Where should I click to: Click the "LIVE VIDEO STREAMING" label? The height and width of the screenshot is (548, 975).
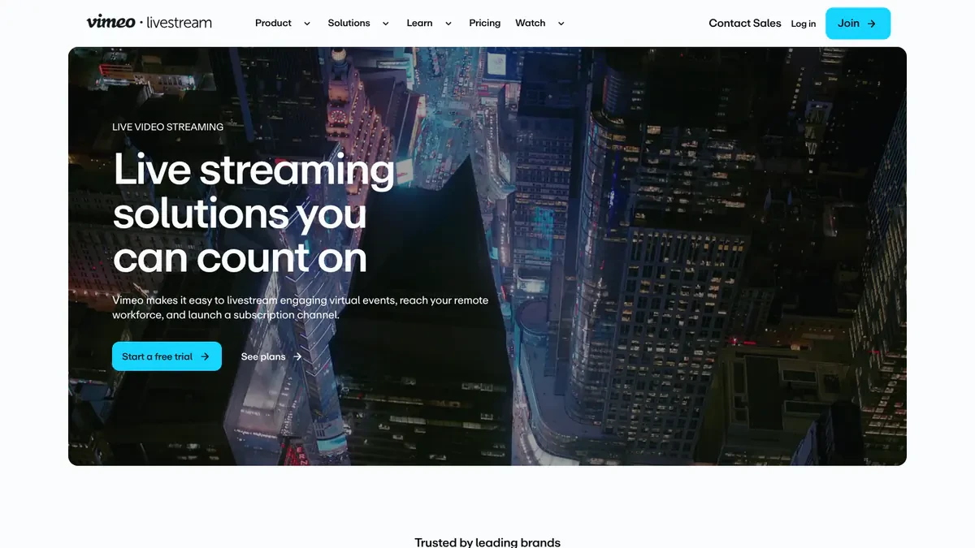click(x=167, y=127)
